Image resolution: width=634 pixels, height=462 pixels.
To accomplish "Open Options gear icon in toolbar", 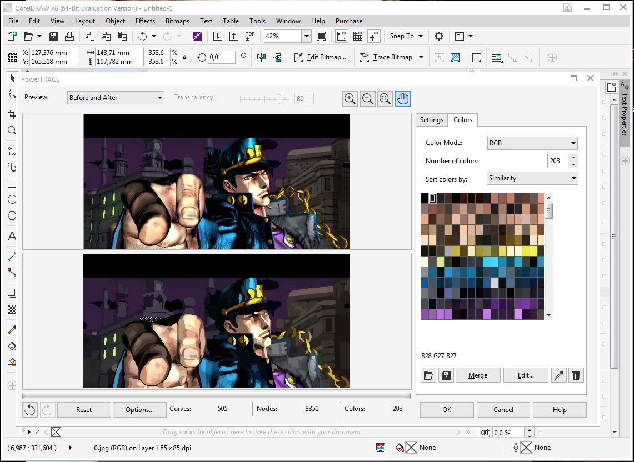I will (439, 36).
